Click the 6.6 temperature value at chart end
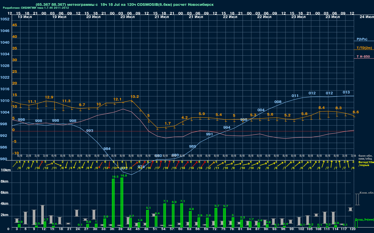The height and width of the screenshot is (233, 374). [356, 112]
